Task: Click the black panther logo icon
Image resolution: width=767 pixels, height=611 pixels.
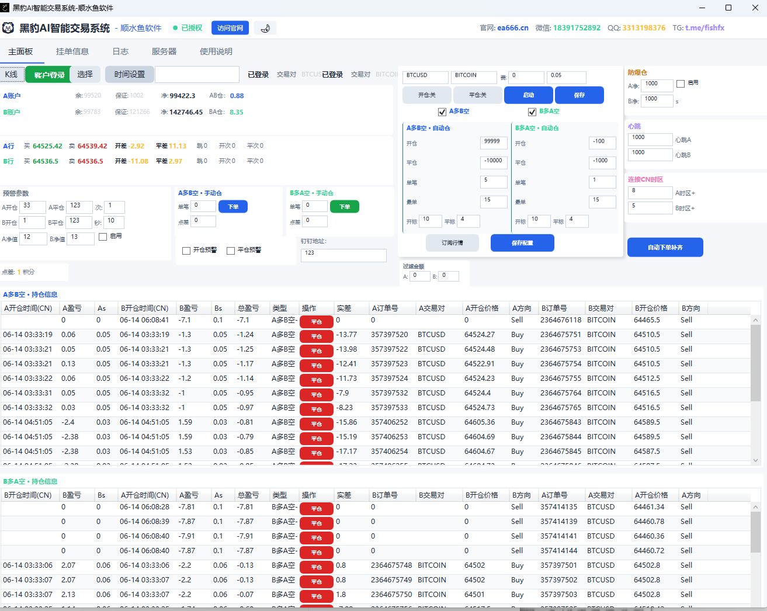Action: [8, 28]
